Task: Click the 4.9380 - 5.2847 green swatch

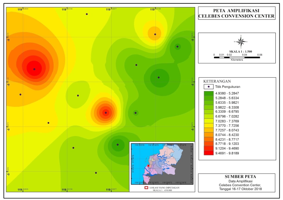Action: pyautogui.click(x=209, y=93)
